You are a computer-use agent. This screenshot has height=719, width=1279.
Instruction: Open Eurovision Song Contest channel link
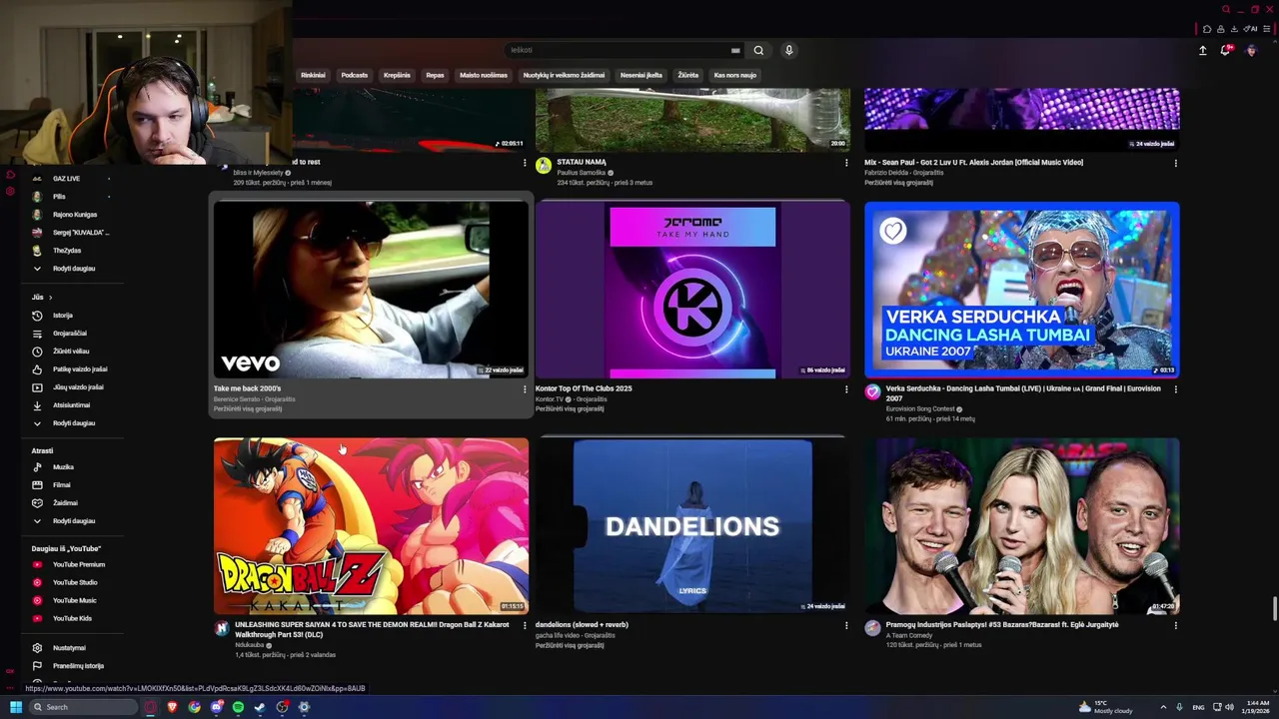(x=920, y=408)
